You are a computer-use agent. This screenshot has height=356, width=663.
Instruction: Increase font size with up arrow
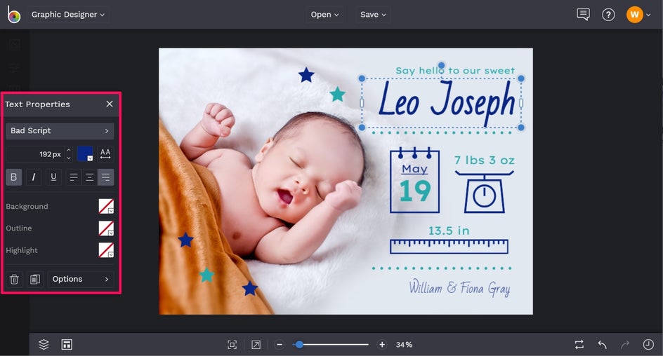tap(69, 150)
